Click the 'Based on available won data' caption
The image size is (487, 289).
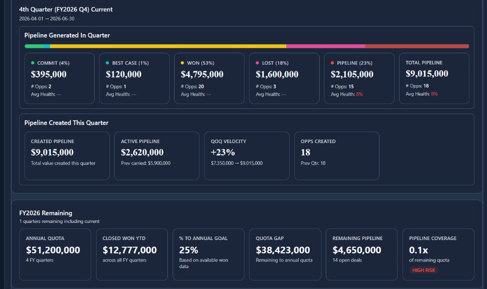[x=204, y=263]
